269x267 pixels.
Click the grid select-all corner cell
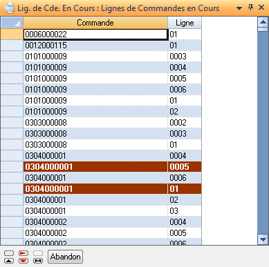[12, 23]
